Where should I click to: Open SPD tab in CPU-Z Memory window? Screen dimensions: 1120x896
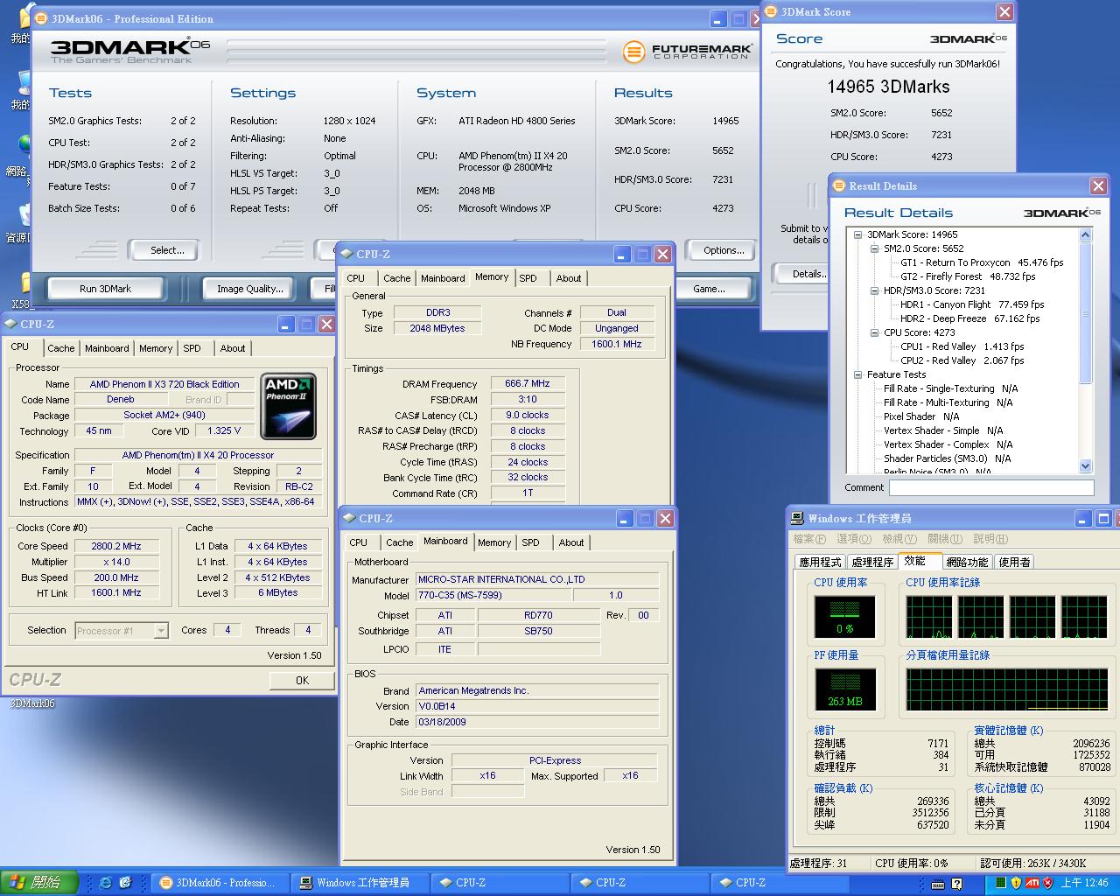[528, 278]
